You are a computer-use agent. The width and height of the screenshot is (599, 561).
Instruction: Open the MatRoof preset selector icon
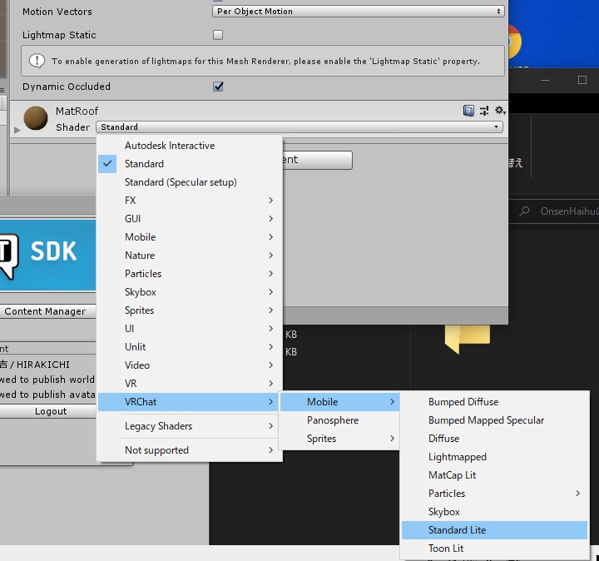coord(484,111)
